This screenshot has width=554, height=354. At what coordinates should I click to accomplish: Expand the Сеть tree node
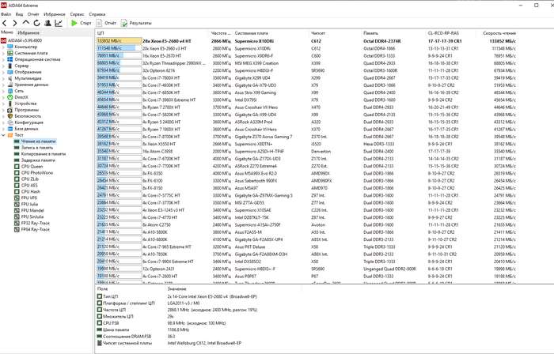tap(3, 91)
